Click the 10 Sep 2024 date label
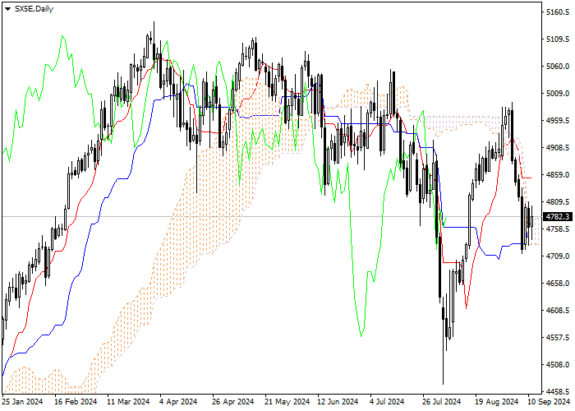The height and width of the screenshot is (411, 575). (549, 402)
